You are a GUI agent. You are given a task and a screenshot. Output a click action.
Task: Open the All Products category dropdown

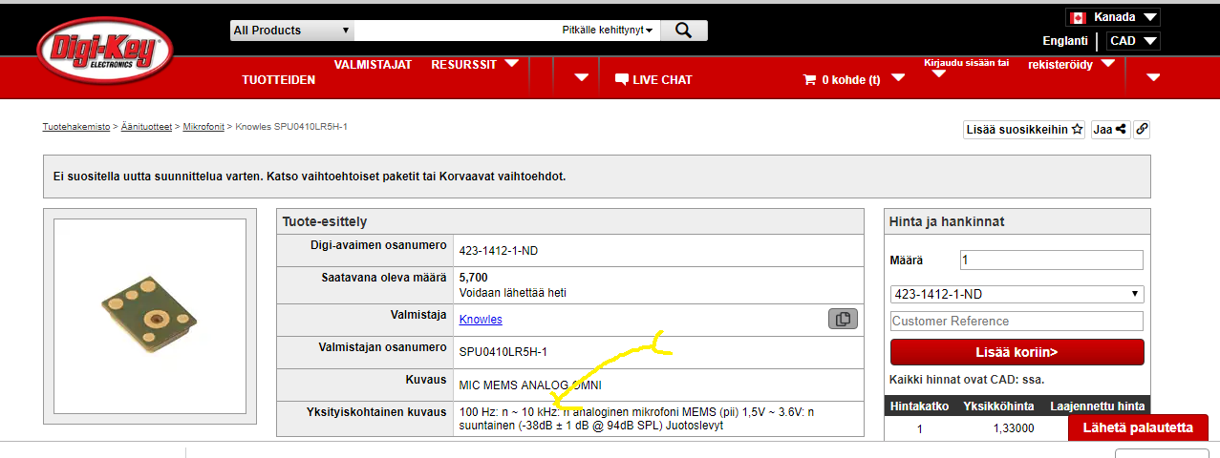[292, 31]
